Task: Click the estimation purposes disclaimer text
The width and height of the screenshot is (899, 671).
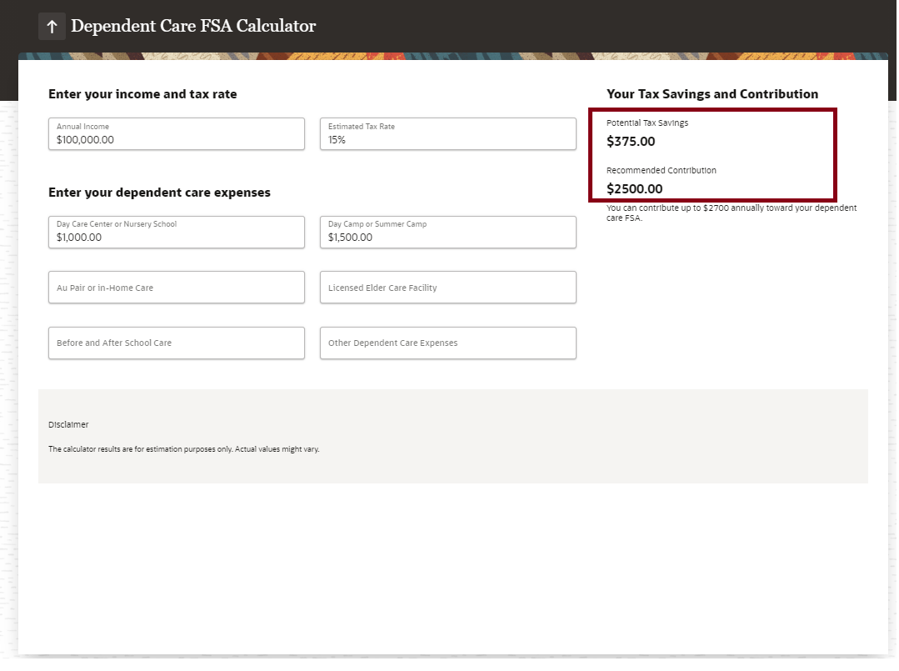Action: click(183, 449)
